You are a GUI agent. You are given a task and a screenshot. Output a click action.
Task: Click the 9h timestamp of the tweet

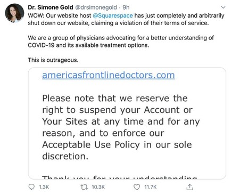click(x=126, y=7)
